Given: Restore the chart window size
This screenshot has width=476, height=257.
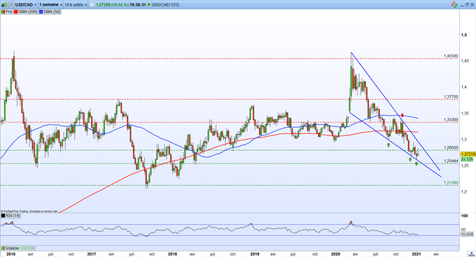Looking at the screenshot, I should click(x=467, y=5).
